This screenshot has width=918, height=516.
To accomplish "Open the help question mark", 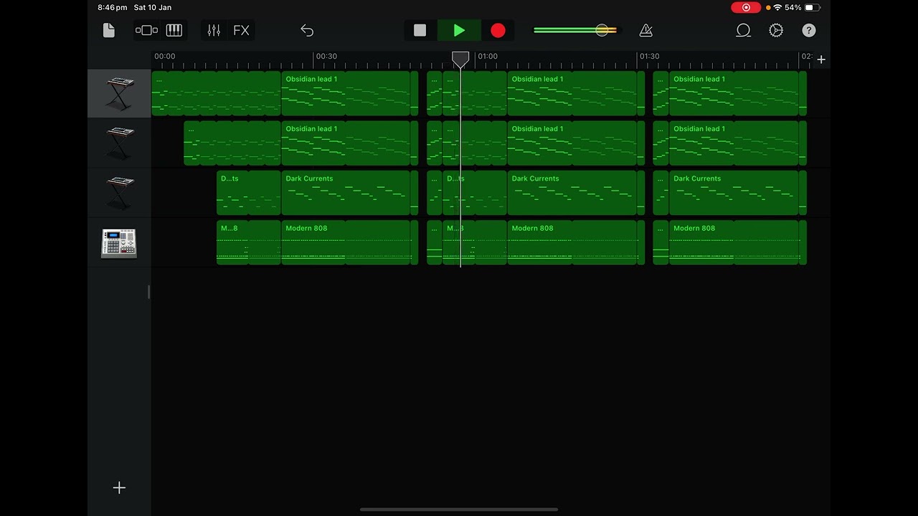I will tap(809, 30).
